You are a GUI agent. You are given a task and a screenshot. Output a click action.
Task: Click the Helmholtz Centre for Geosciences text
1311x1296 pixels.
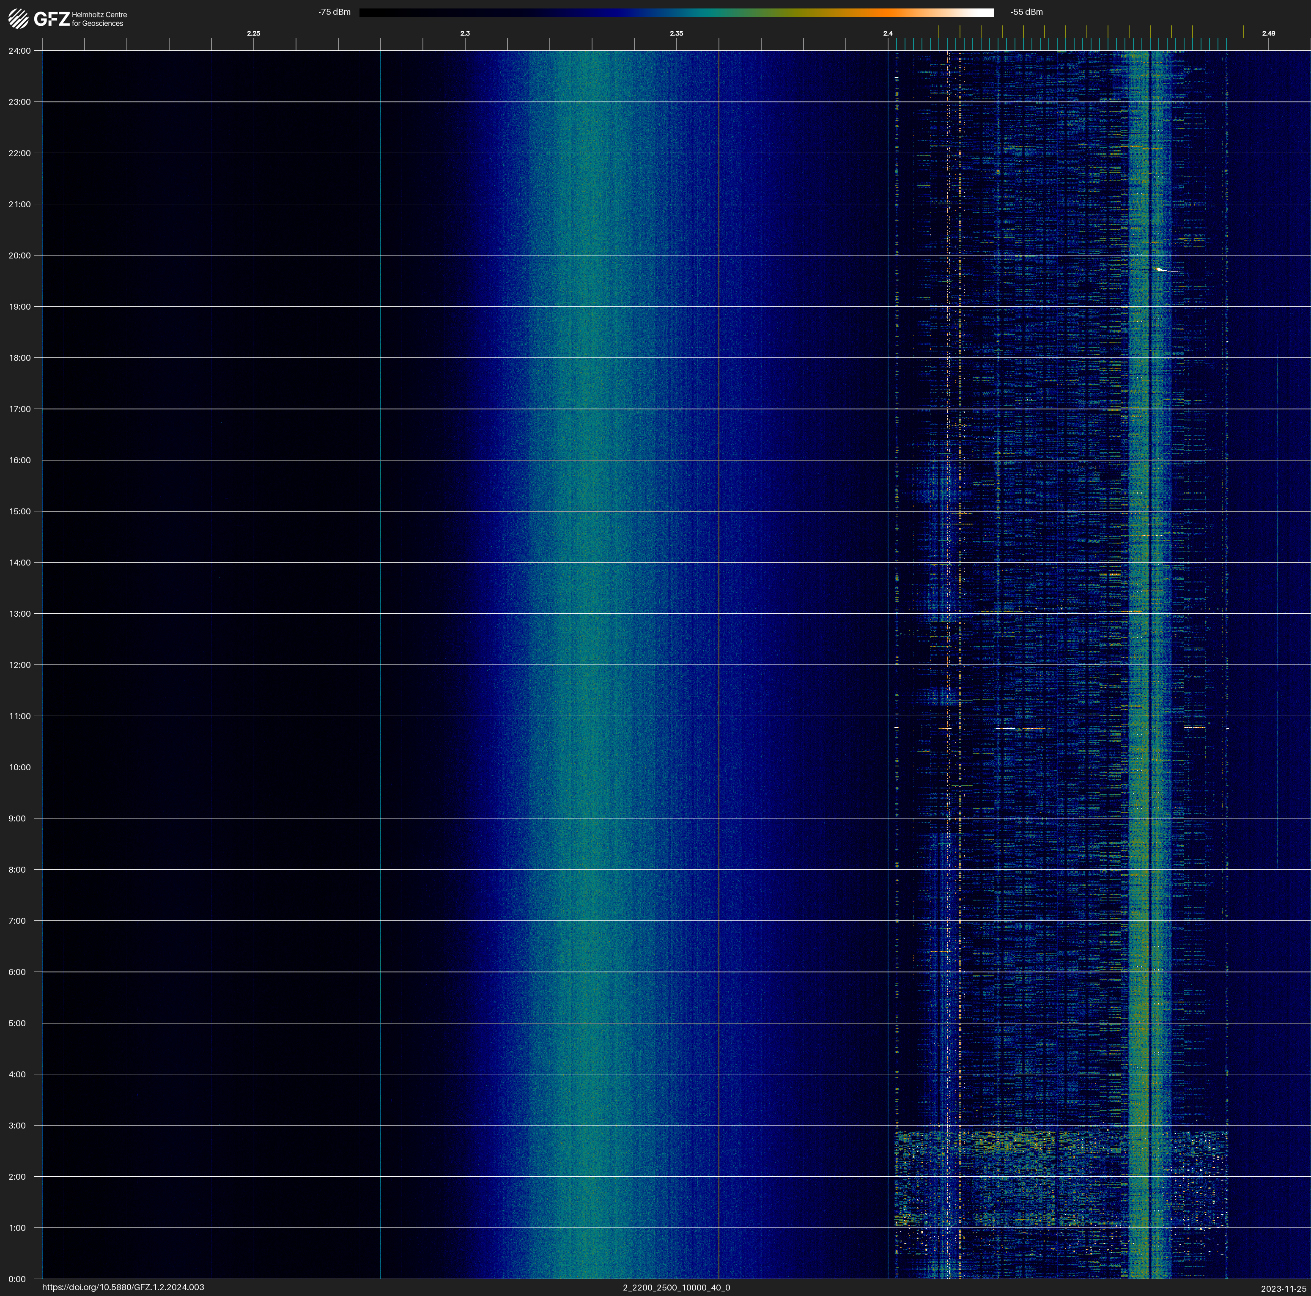pyautogui.click(x=99, y=19)
